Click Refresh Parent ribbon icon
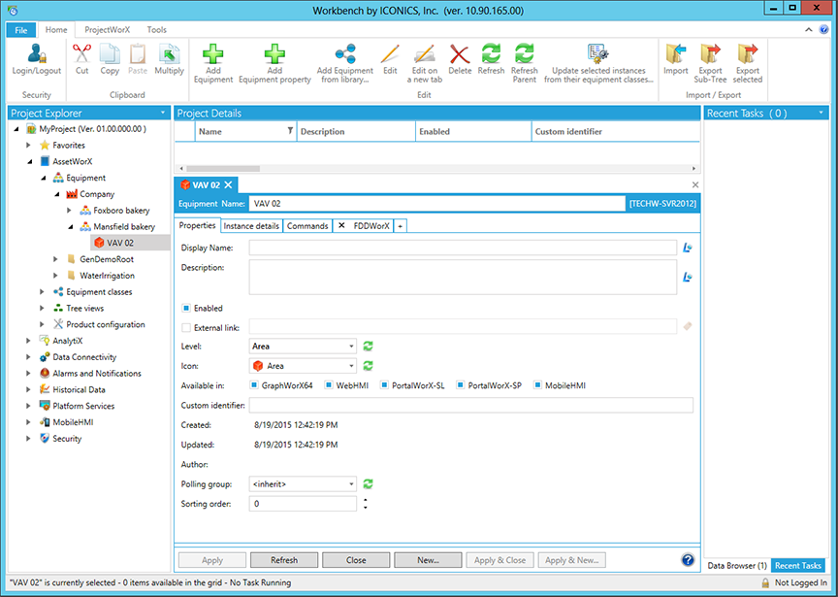This screenshot has height=597, width=838. click(524, 56)
